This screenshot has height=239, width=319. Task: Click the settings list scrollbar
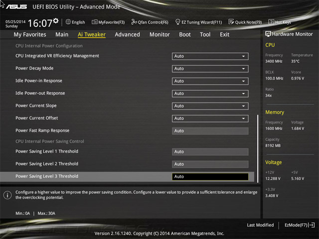click(258, 148)
